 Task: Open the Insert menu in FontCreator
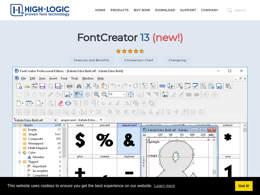click(x=53, y=78)
